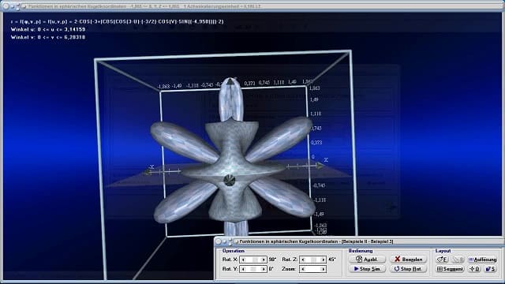This screenshot has width=505, height=284.
Task: Click the Beenden button
Action: point(409,260)
